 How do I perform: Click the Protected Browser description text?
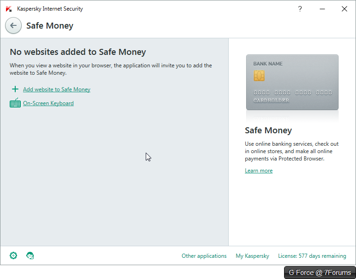click(x=291, y=151)
